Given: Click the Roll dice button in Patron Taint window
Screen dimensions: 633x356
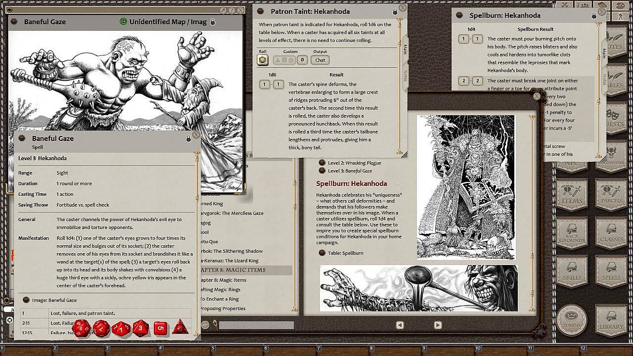Looking at the screenshot, I should (263, 60).
